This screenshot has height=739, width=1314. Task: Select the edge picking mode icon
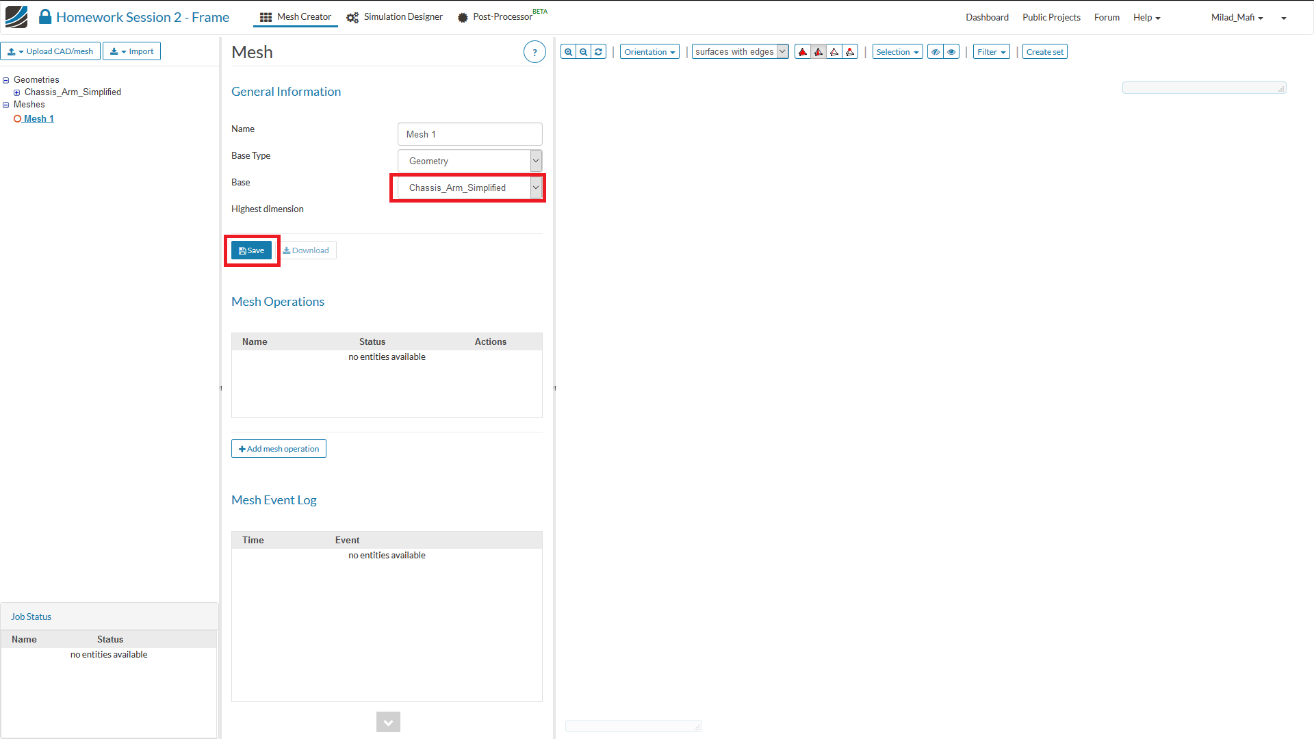coord(834,52)
